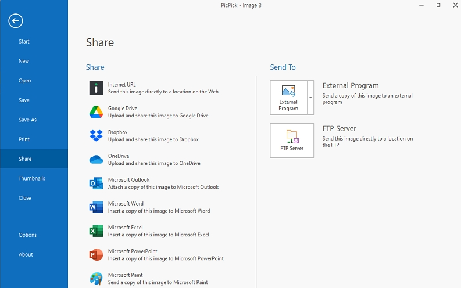Click the OneDrive cloud icon

(96, 160)
